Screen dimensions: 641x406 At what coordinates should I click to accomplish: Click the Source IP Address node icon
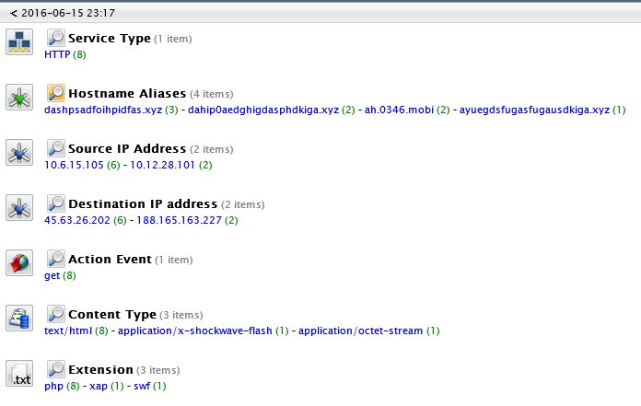click(19, 152)
